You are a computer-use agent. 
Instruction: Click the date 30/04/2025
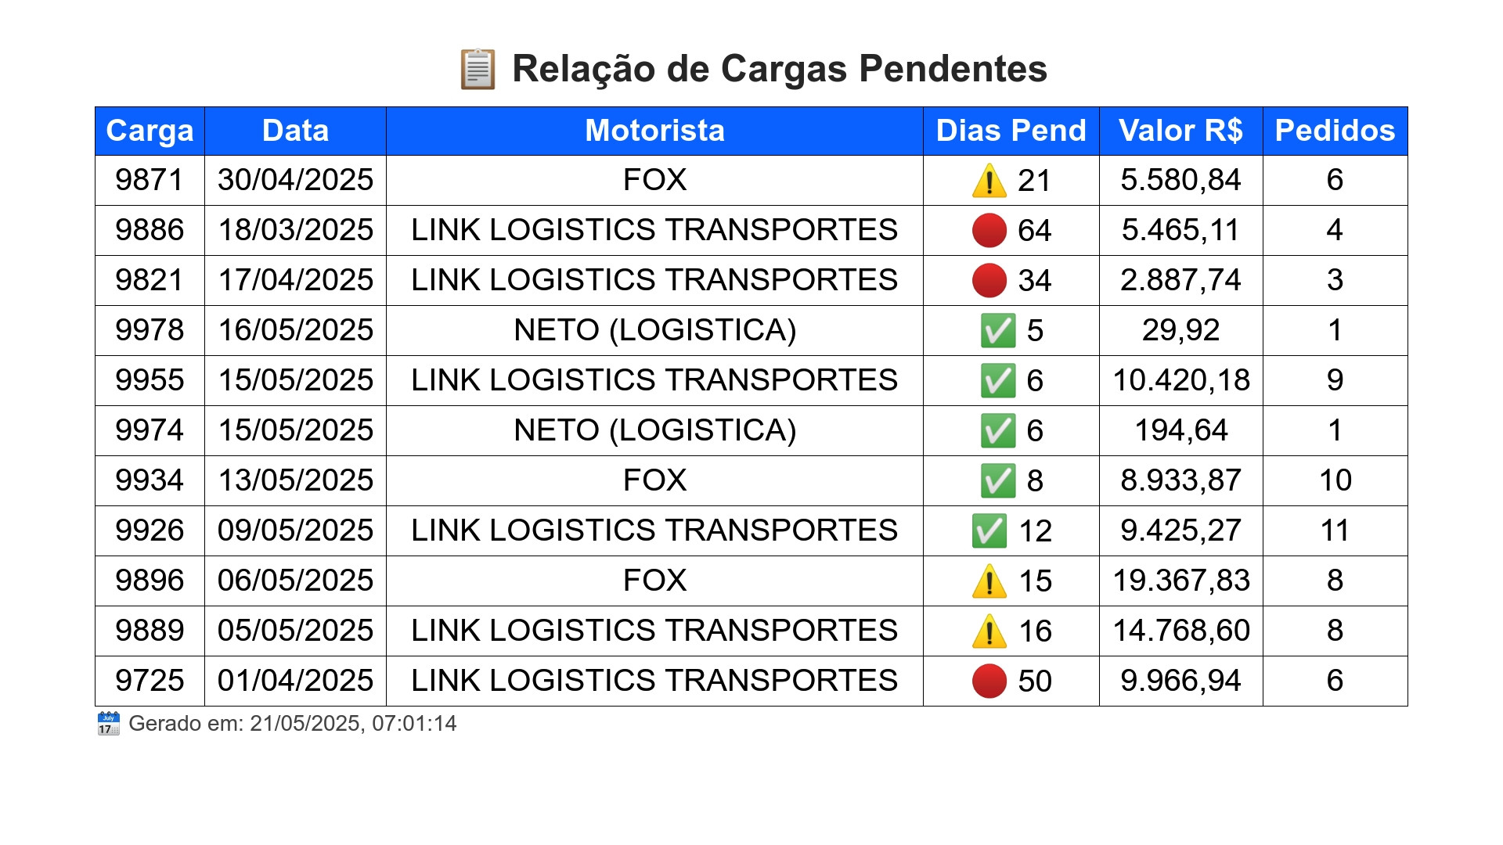coord(295,180)
